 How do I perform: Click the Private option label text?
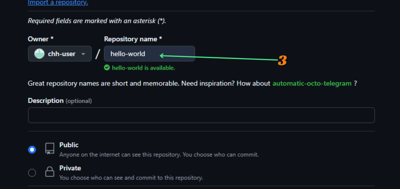[70, 168]
